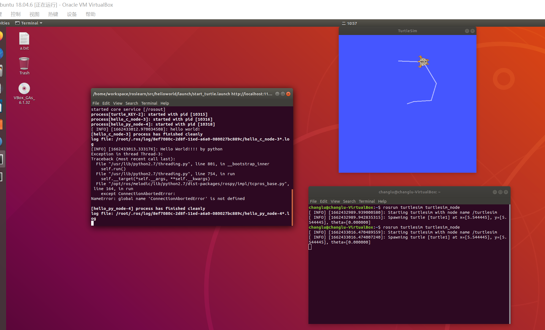
Task: Open the File menu in the start_turtle terminal
Action: coord(96,103)
